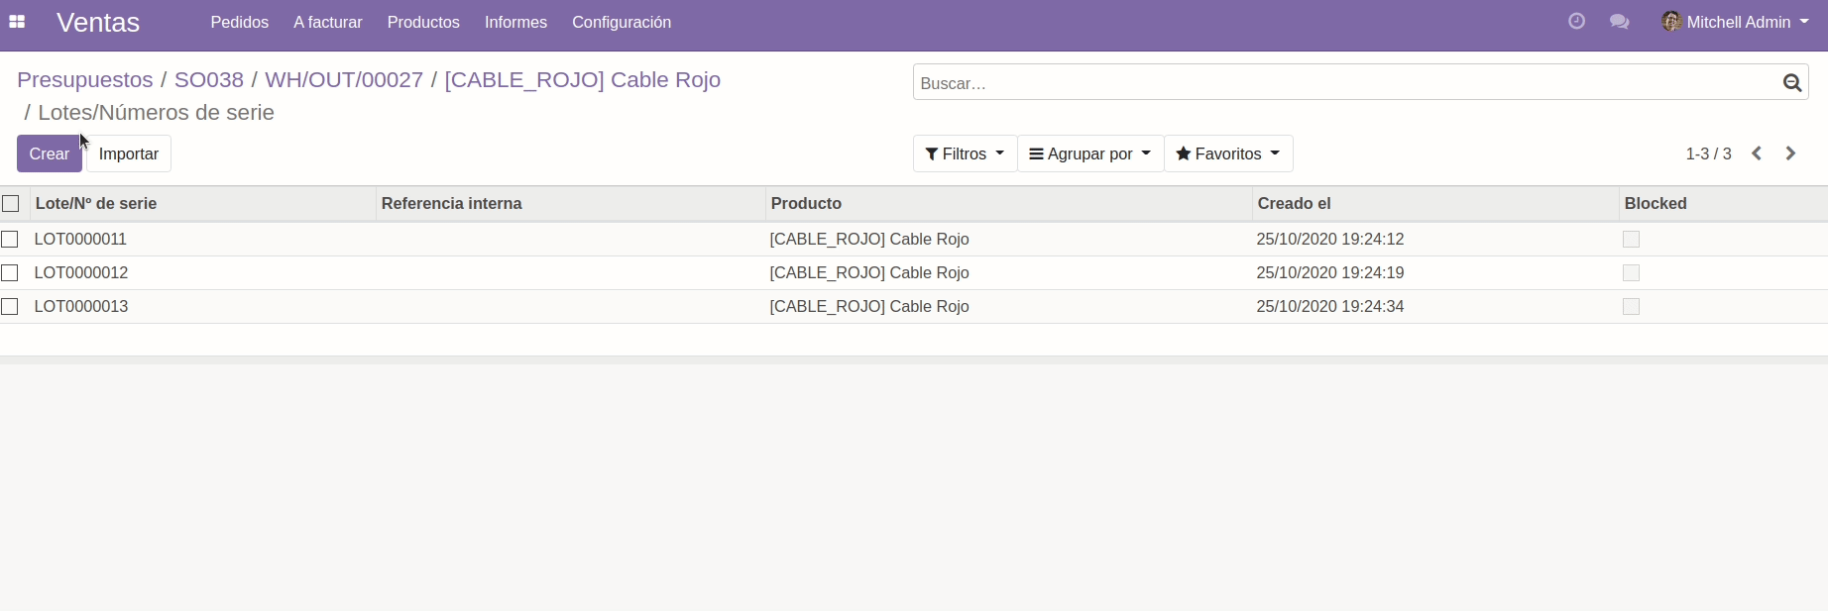Click Mitchell Admin avatar picture
Image resolution: width=1828 pixels, height=611 pixels.
[1671, 22]
